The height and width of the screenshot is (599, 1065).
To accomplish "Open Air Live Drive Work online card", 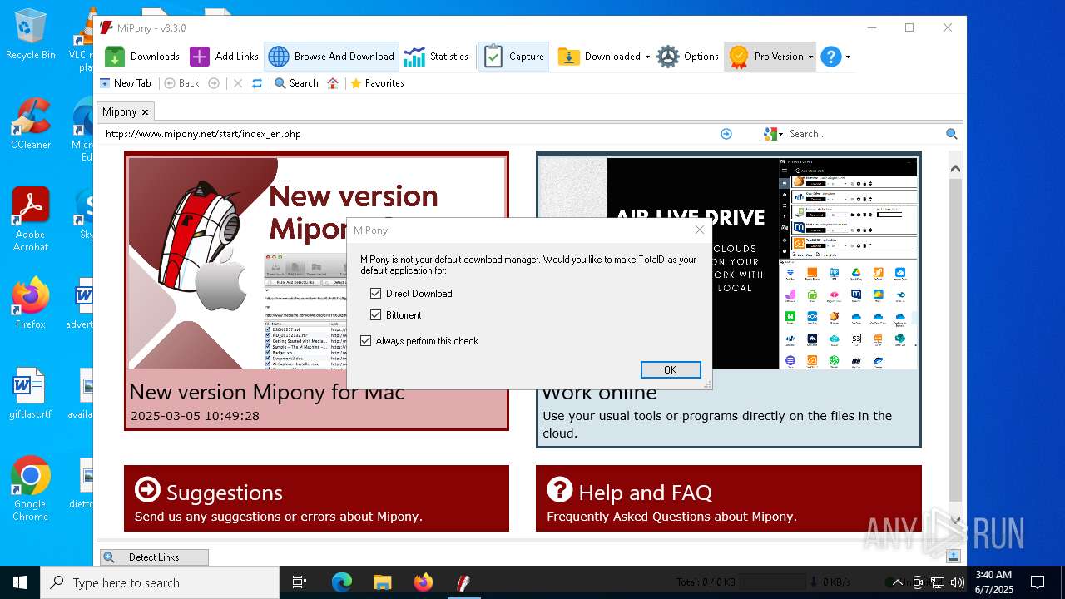I will (x=729, y=299).
